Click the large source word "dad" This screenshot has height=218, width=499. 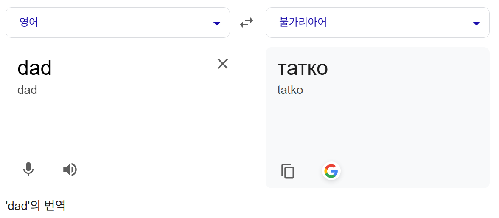[34, 68]
